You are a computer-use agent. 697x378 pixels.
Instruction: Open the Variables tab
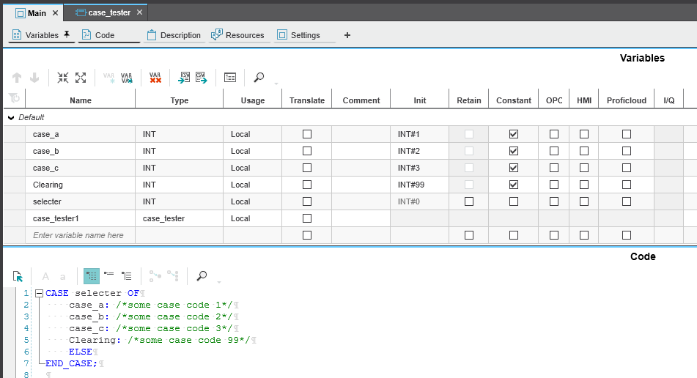tap(42, 35)
